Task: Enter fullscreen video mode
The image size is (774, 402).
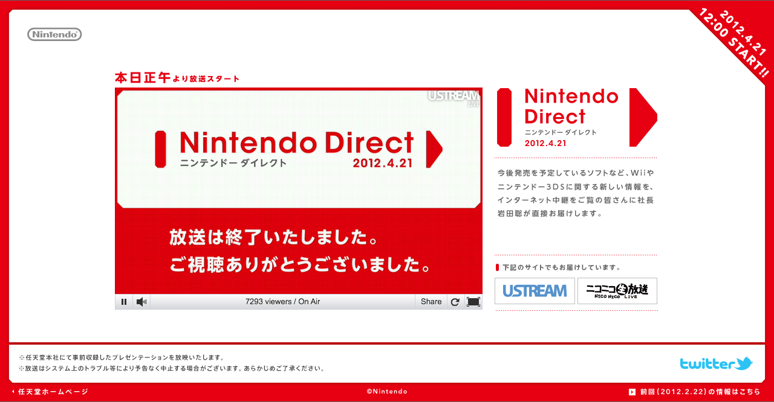Action: pyautogui.click(x=473, y=302)
